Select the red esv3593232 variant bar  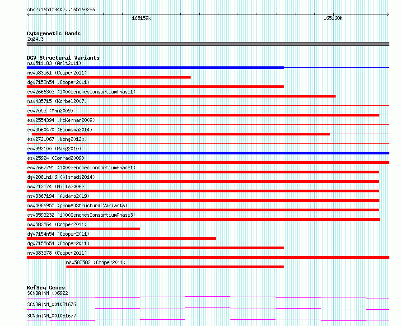click(204, 219)
